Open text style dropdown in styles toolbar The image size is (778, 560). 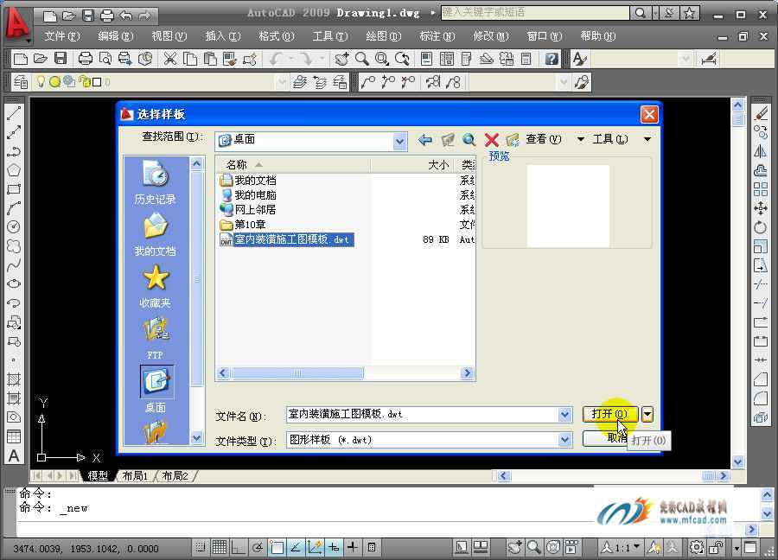pos(686,59)
